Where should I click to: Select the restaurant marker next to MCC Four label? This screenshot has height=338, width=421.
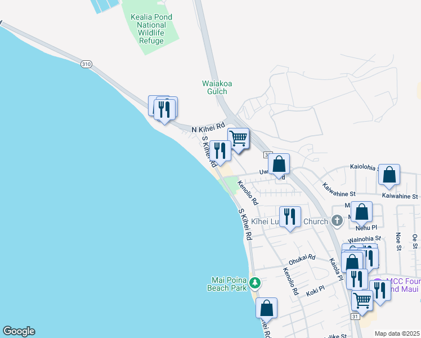(380, 291)
